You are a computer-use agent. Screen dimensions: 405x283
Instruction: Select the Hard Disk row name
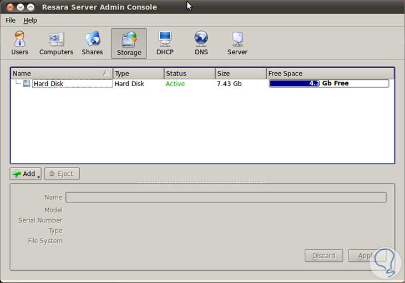(48, 83)
